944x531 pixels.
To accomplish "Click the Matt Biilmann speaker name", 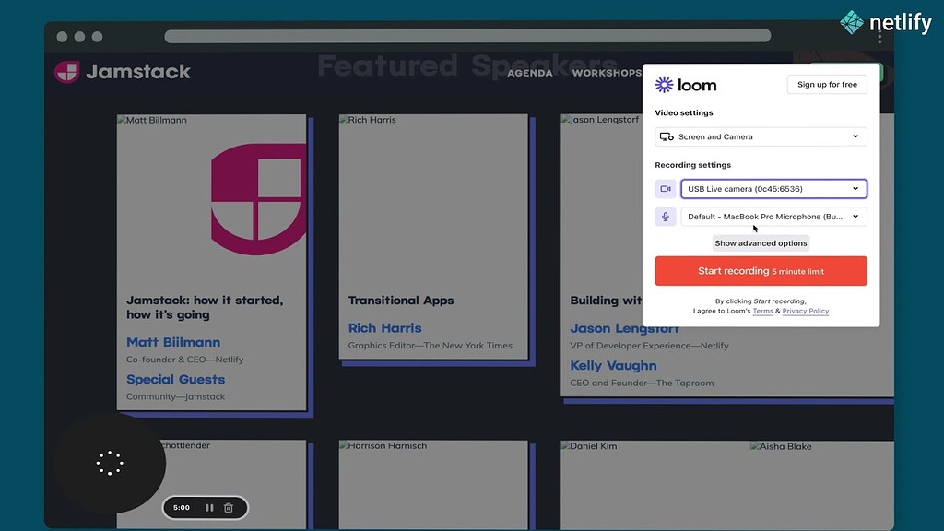I will point(173,342).
